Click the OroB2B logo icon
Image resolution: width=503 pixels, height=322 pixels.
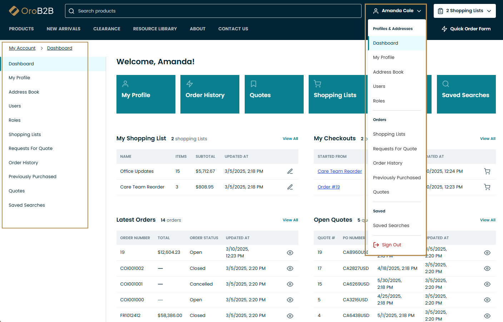click(x=14, y=11)
